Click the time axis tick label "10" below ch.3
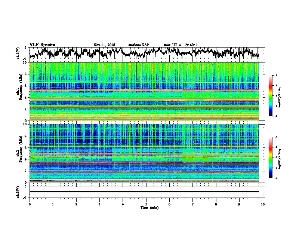The image size is (296, 229). (263, 204)
